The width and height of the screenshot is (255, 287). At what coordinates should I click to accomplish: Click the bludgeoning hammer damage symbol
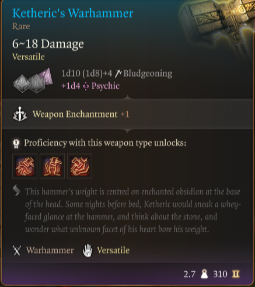(x=118, y=73)
